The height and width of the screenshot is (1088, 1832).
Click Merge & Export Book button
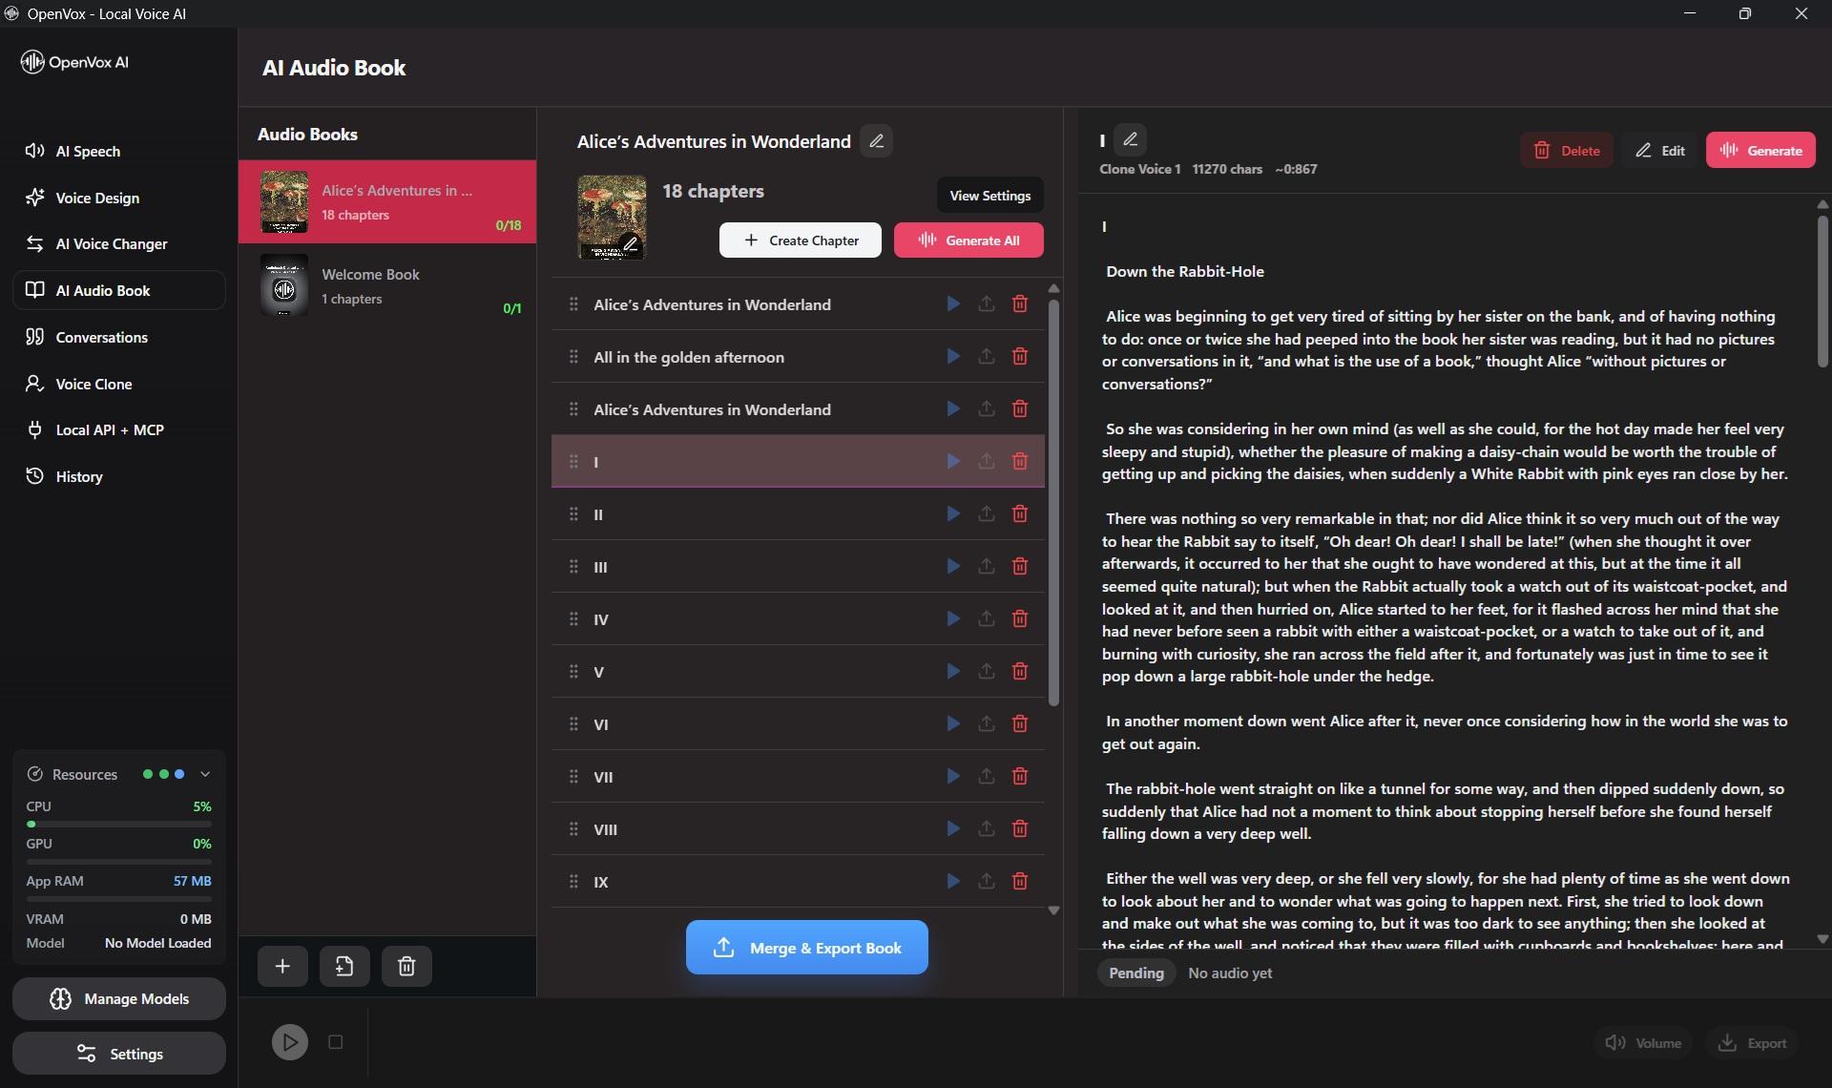point(806,948)
